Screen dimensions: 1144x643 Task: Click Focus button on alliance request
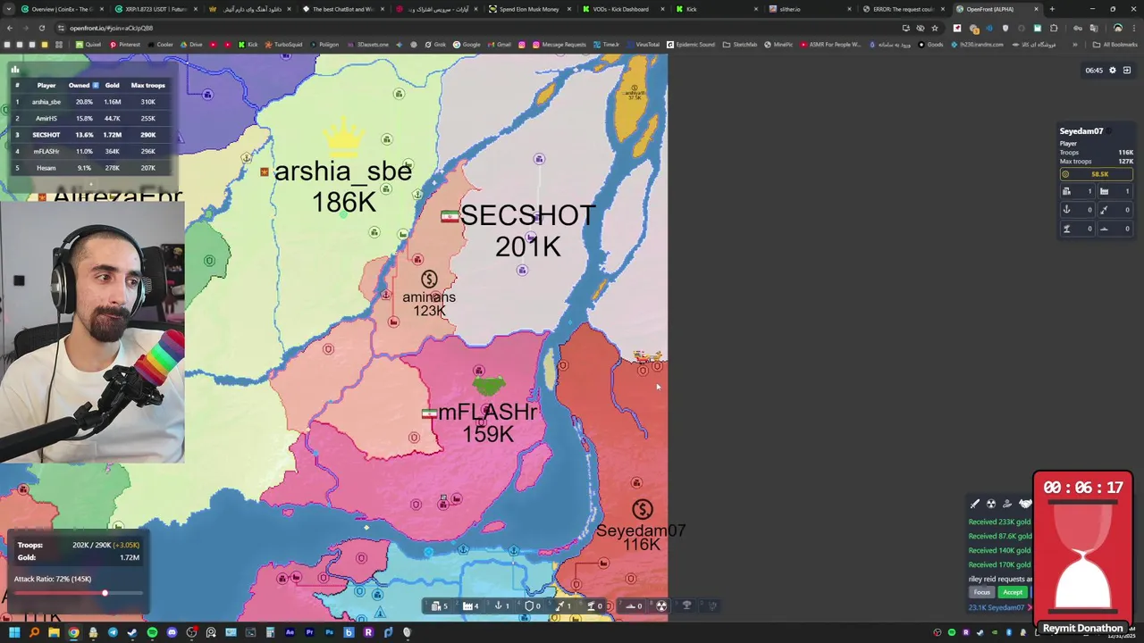tap(982, 592)
